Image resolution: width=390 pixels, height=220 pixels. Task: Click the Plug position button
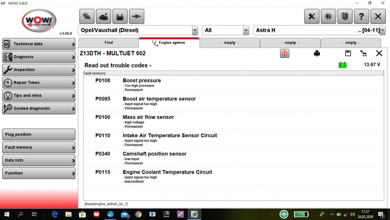click(39, 134)
